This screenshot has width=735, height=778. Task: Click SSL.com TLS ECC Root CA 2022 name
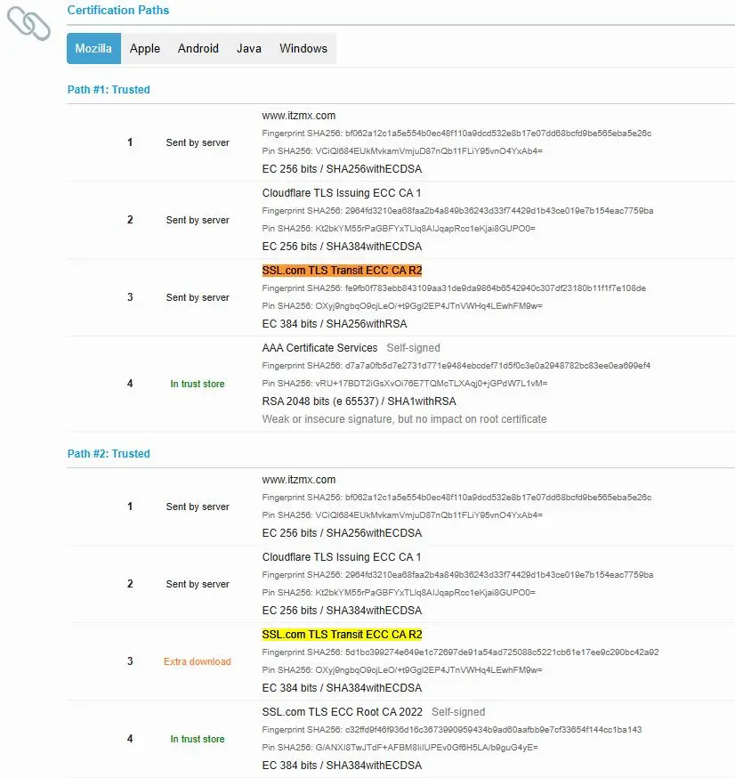343,712
